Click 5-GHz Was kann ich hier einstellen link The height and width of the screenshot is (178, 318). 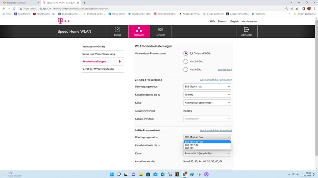pos(216,131)
